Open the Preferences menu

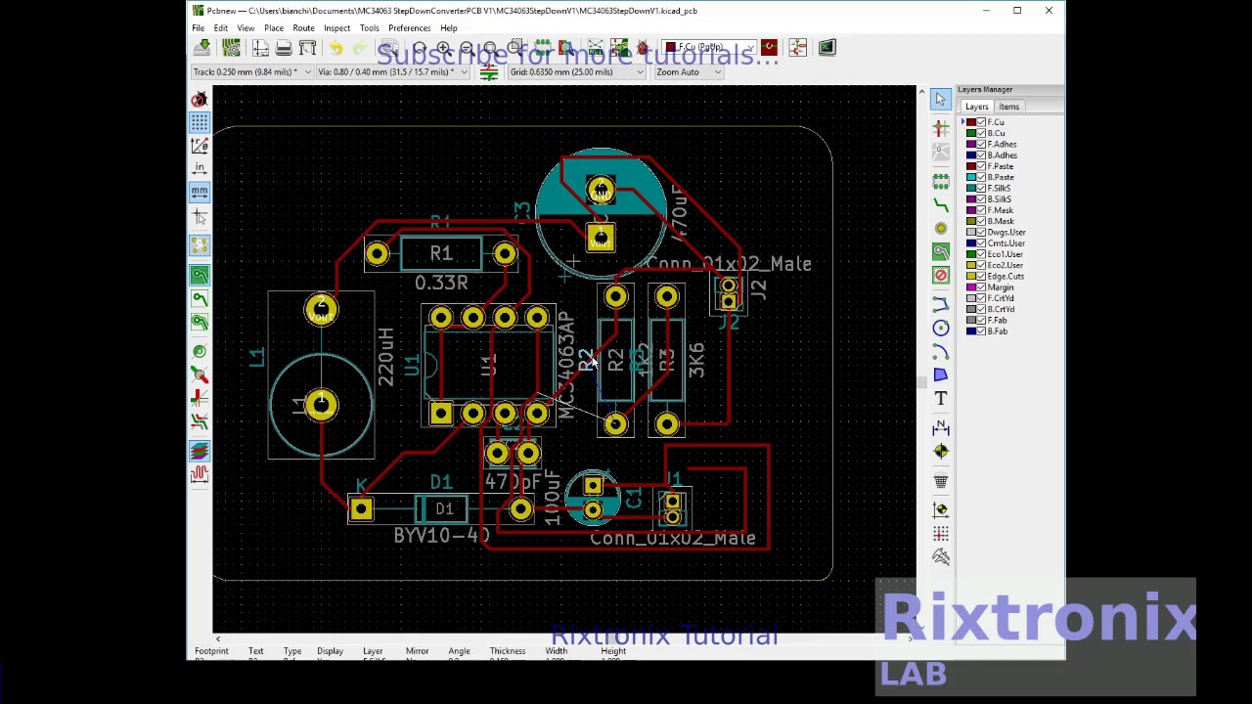tap(409, 28)
